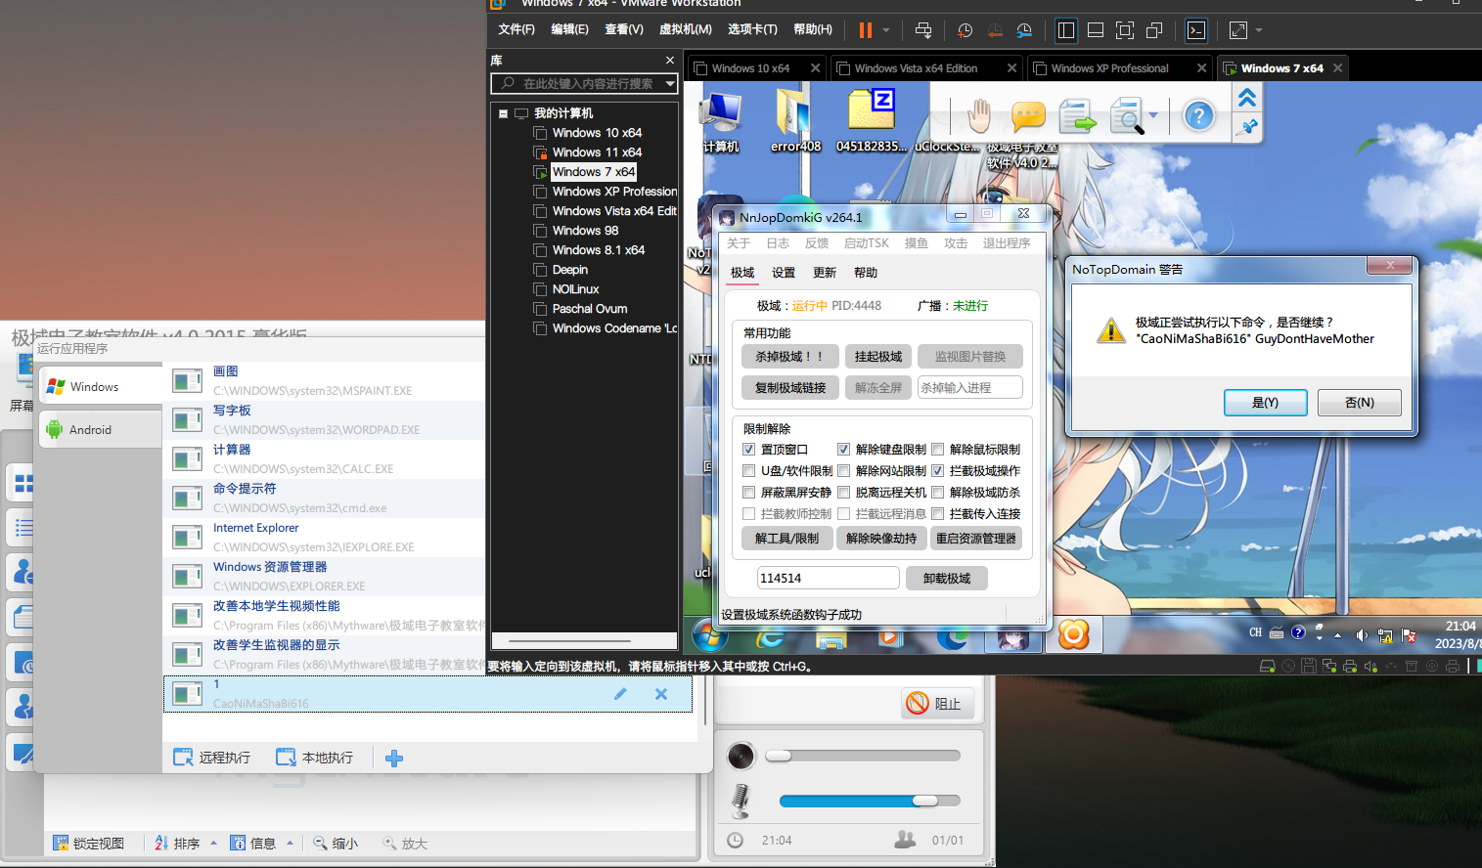The image size is (1482, 868).
Task: Enter full screen mode icon
Action: (x=1125, y=30)
